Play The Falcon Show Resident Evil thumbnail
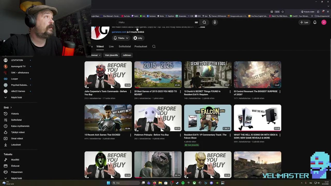This screenshot has width=331, height=186. pos(208,118)
